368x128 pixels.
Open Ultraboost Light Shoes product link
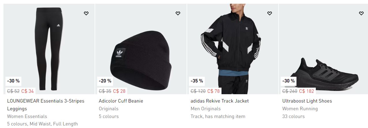tap(307, 101)
